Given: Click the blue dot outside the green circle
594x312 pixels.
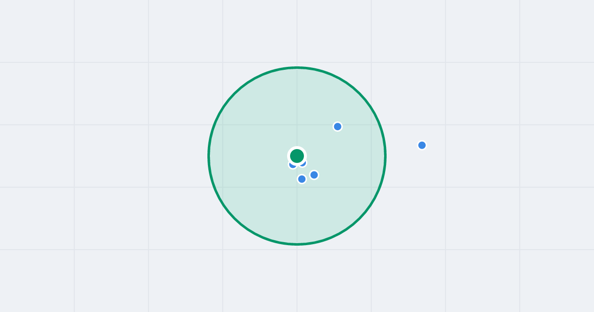Looking at the screenshot, I should 422,145.
